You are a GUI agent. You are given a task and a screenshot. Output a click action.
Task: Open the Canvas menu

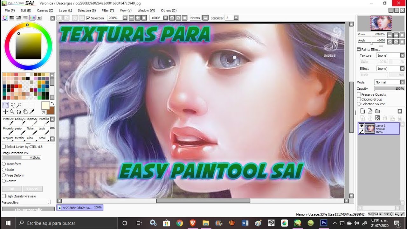click(x=45, y=10)
